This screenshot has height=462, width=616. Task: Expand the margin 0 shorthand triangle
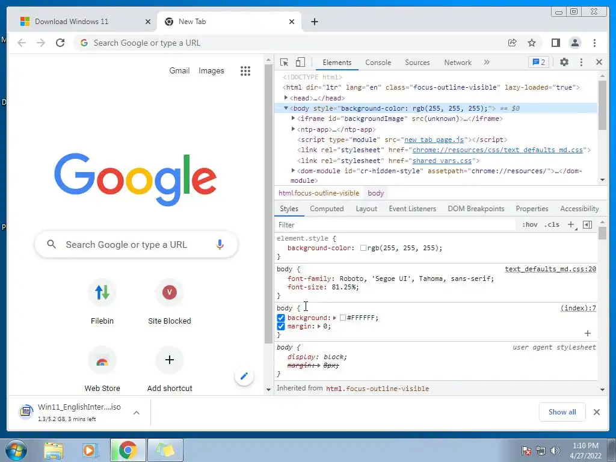[319, 327]
